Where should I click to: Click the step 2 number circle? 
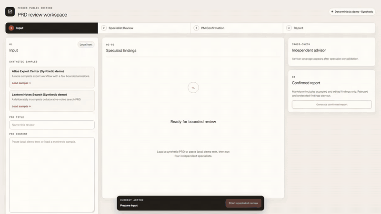[x=104, y=28]
